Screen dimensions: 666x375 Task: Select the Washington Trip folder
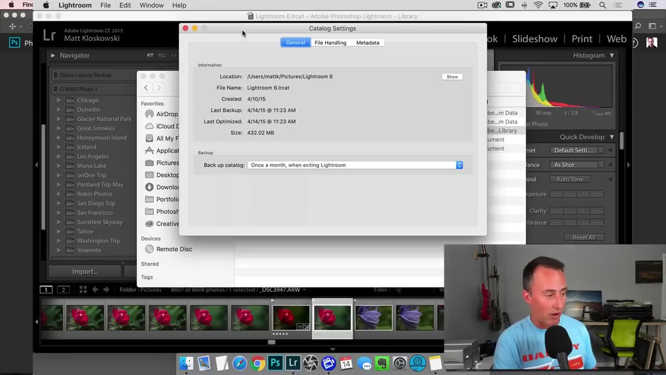click(99, 241)
